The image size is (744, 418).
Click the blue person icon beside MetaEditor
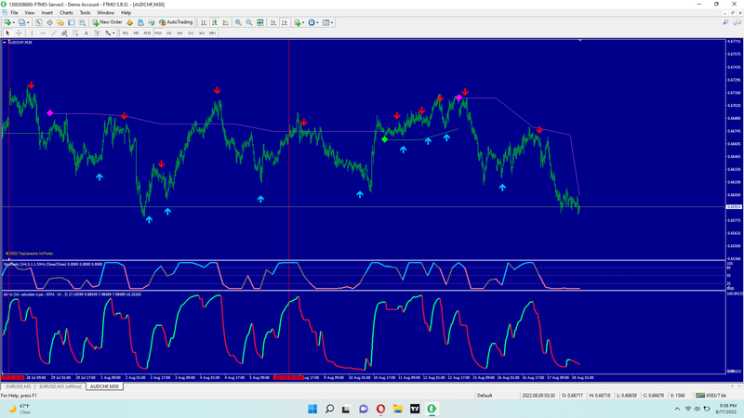[140, 22]
